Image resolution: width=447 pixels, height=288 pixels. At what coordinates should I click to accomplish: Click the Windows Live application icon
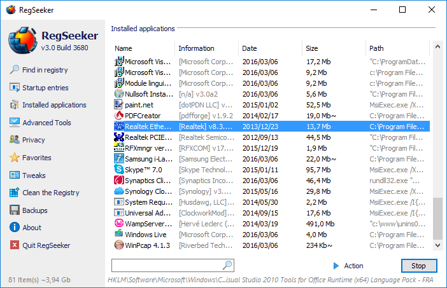click(x=118, y=234)
